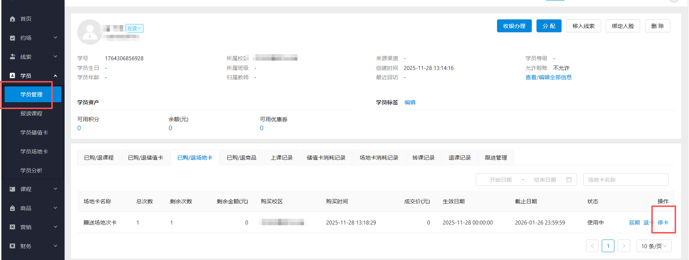The image size is (689, 260).
Task: Click the 可用积分 value 0
Action: pos(79,128)
